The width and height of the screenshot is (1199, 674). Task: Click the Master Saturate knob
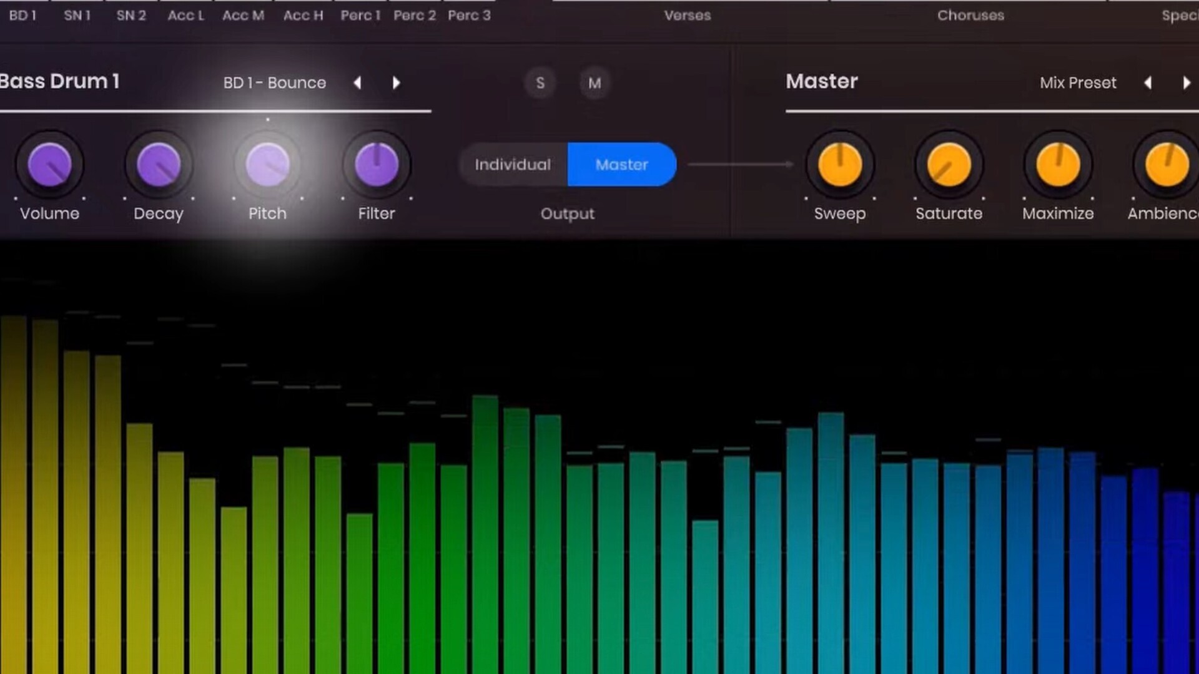(949, 165)
